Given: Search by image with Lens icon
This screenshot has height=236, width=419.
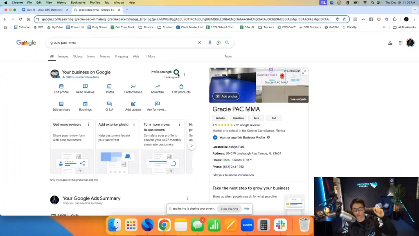Looking at the screenshot, I should click(x=219, y=43).
